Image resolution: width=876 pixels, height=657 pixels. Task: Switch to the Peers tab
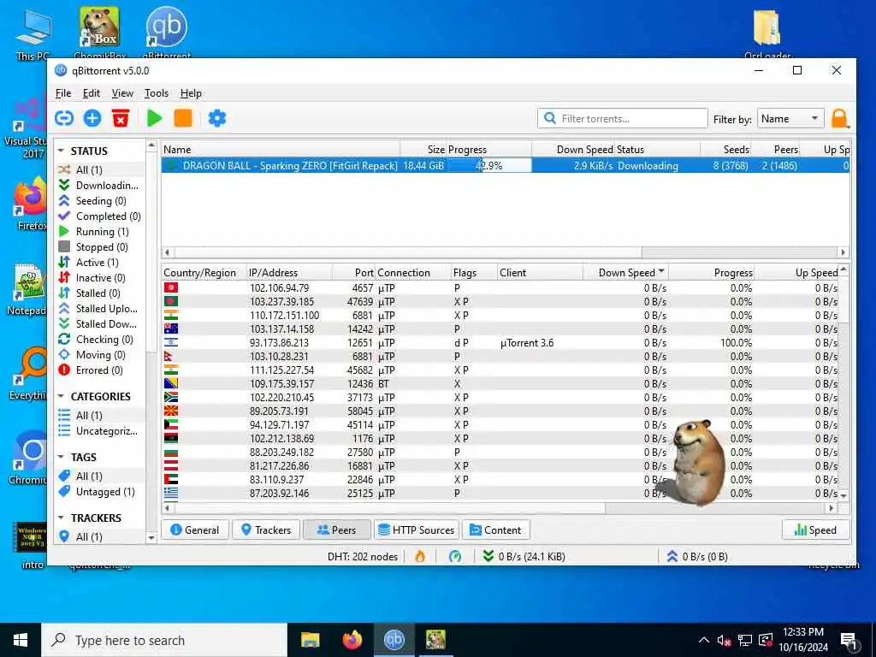(337, 530)
